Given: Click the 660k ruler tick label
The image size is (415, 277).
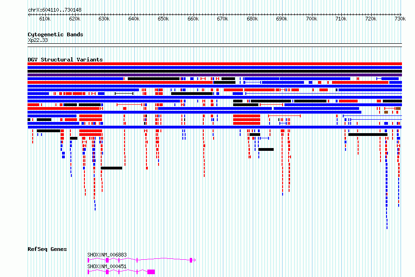Looking at the screenshot, I should (x=193, y=19).
